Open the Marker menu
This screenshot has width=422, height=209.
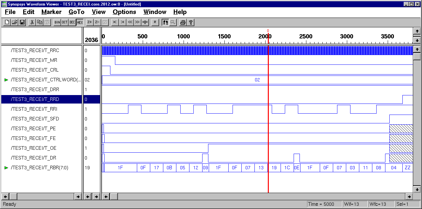pos(51,12)
